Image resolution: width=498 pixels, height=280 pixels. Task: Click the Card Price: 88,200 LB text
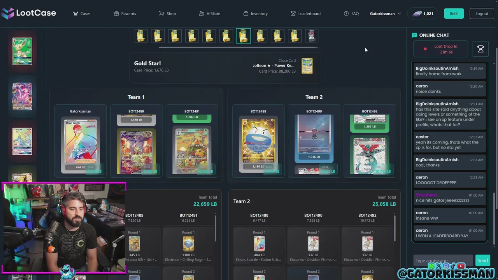(x=277, y=71)
